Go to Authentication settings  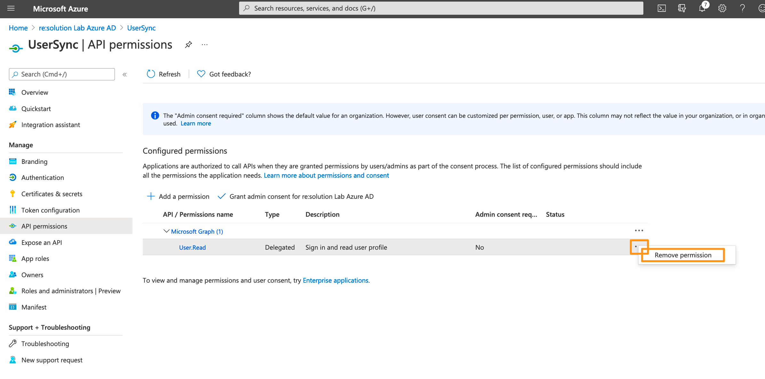43,178
